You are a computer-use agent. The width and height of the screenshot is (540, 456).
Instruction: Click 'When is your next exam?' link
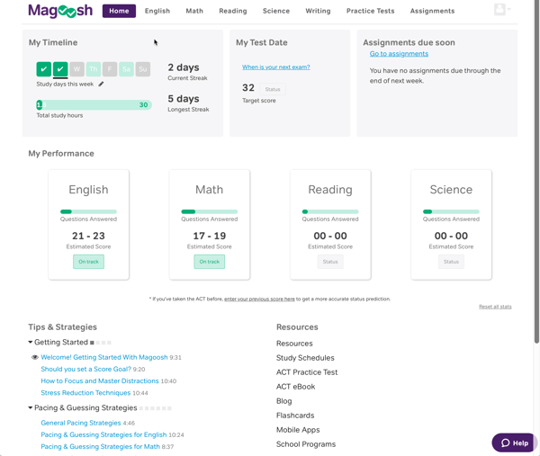coord(276,67)
